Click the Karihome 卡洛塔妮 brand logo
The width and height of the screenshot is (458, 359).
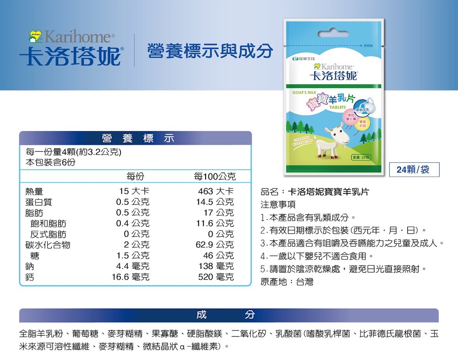tap(72, 48)
